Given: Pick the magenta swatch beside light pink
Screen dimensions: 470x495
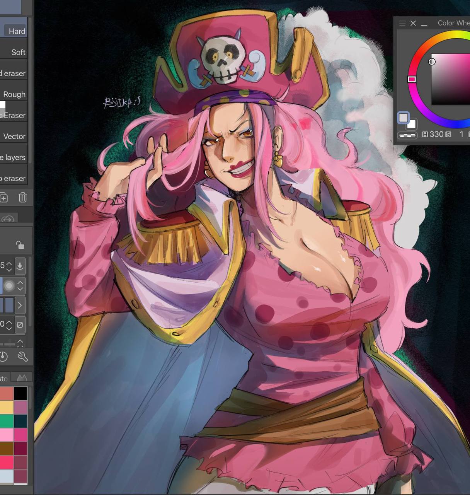Looking at the screenshot, I should pos(21,435).
